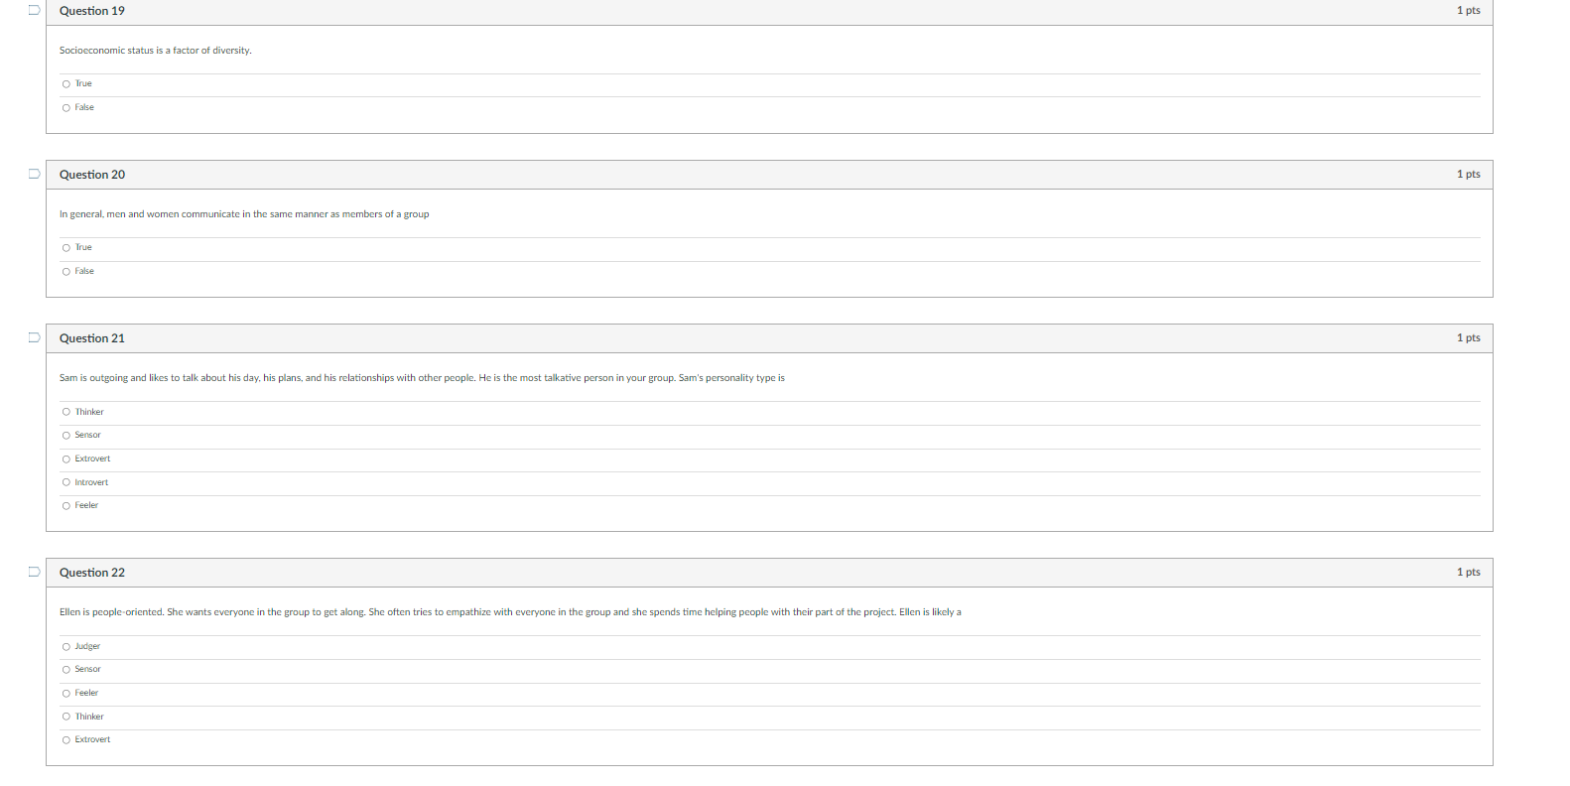
Task: Select True for Question 19
Action: coord(66,84)
